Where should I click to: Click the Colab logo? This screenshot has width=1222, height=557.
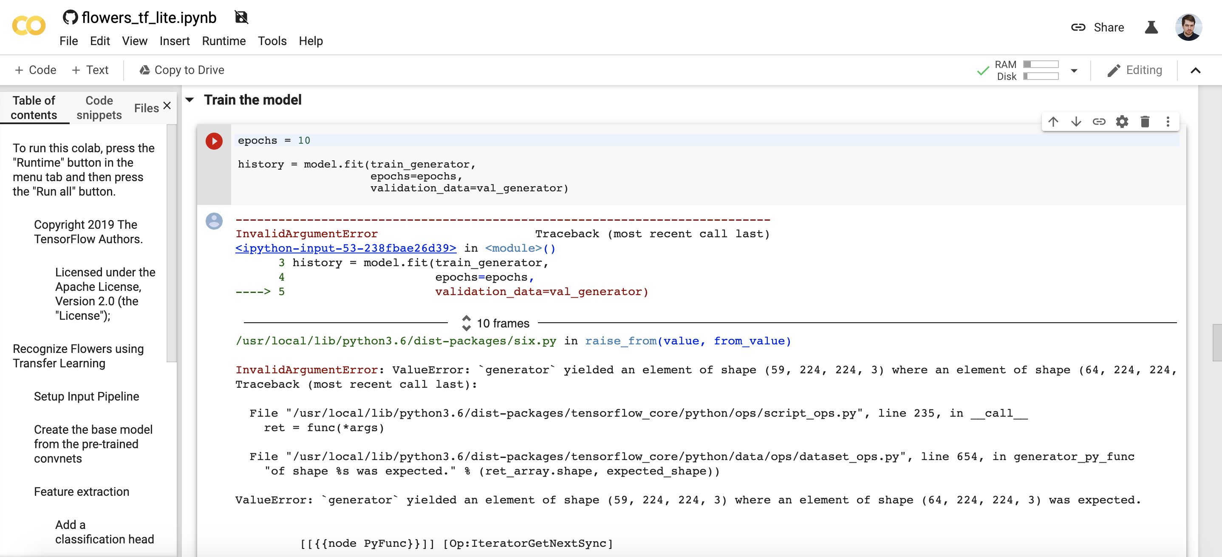tap(29, 26)
